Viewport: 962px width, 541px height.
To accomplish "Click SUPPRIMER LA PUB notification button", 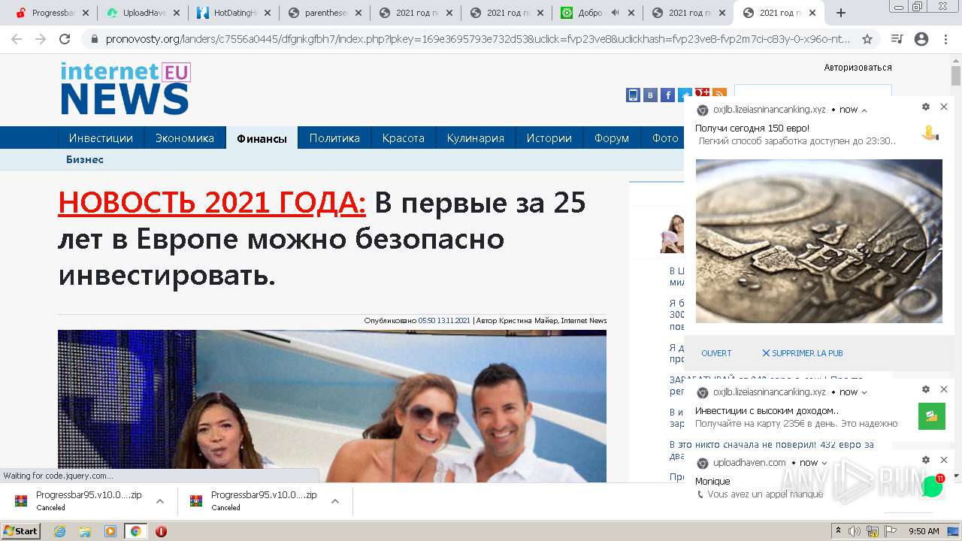I will 803,353.
